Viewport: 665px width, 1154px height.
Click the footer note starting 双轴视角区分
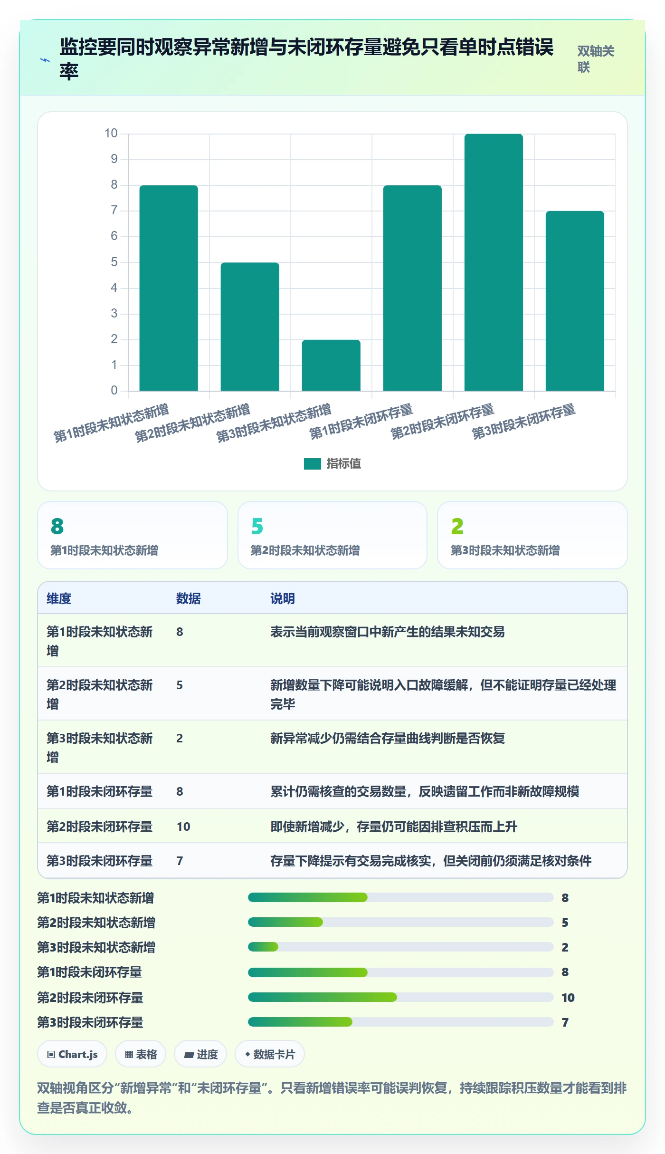coord(332,1098)
